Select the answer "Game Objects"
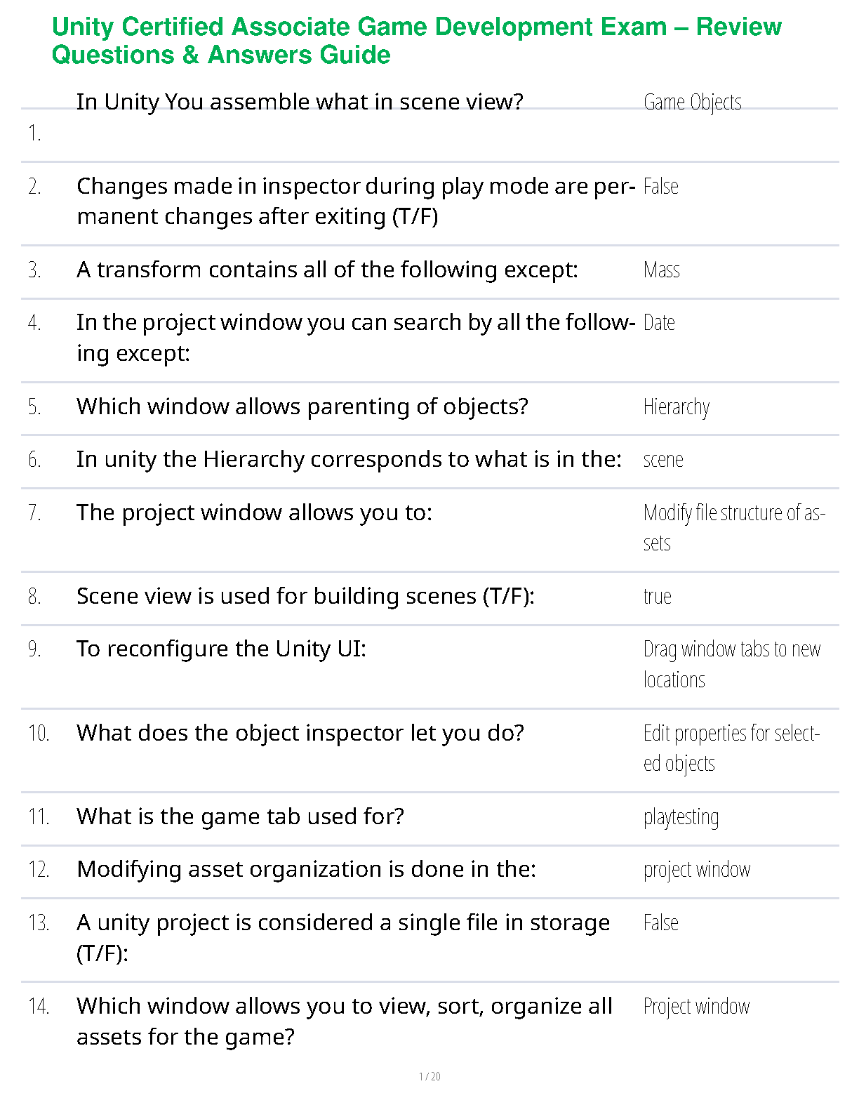Image resolution: width=859 pixels, height=1112 pixels. tap(692, 102)
